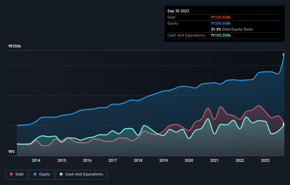Click the 2014 x-axis label

[36, 160]
